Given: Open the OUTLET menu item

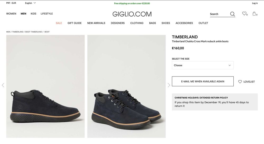Looking at the screenshot, I should pyautogui.click(x=203, y=23).
